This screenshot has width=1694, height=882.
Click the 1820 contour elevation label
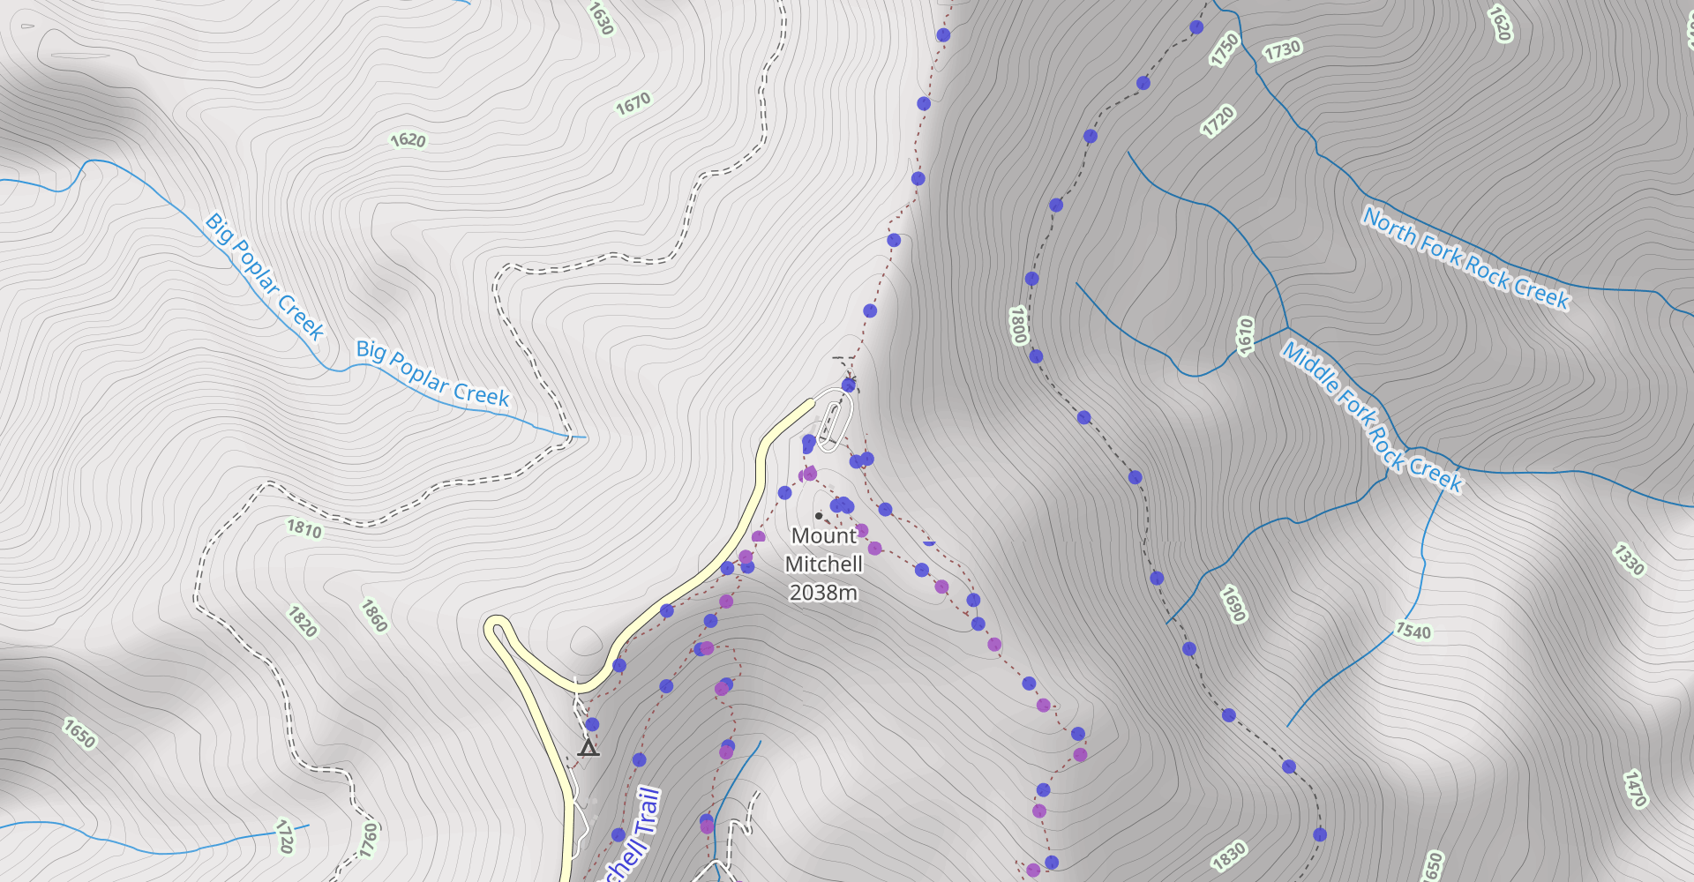click(x=303, y=622)
